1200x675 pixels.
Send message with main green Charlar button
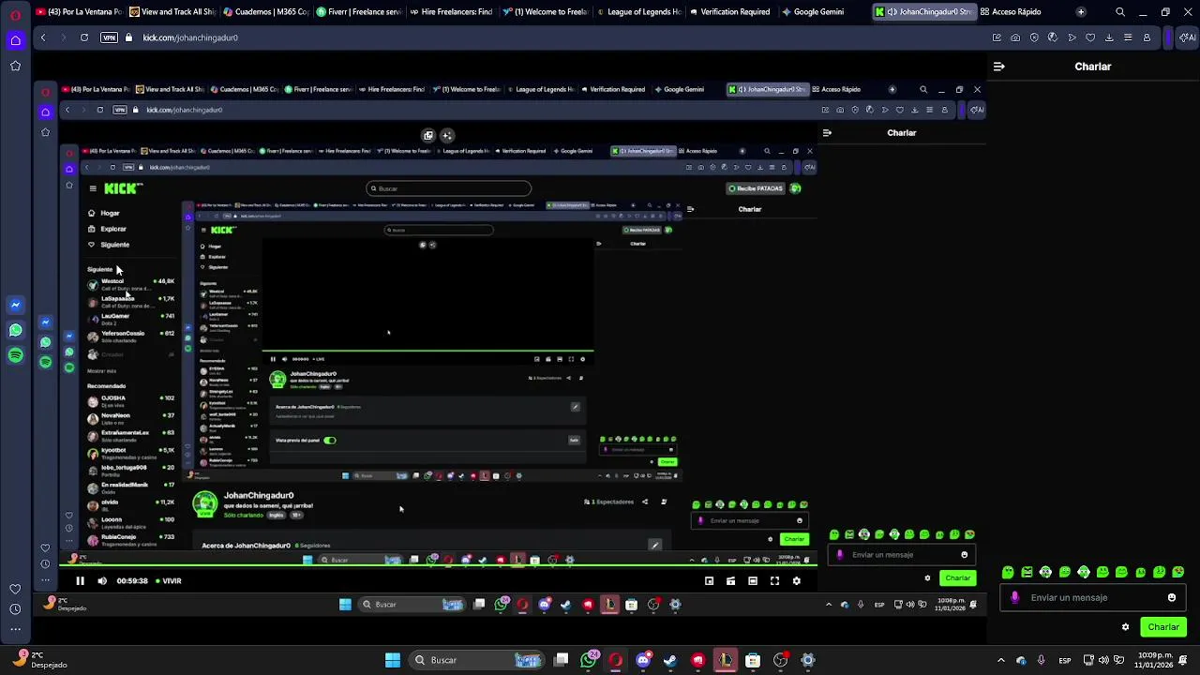point(1163,627)
